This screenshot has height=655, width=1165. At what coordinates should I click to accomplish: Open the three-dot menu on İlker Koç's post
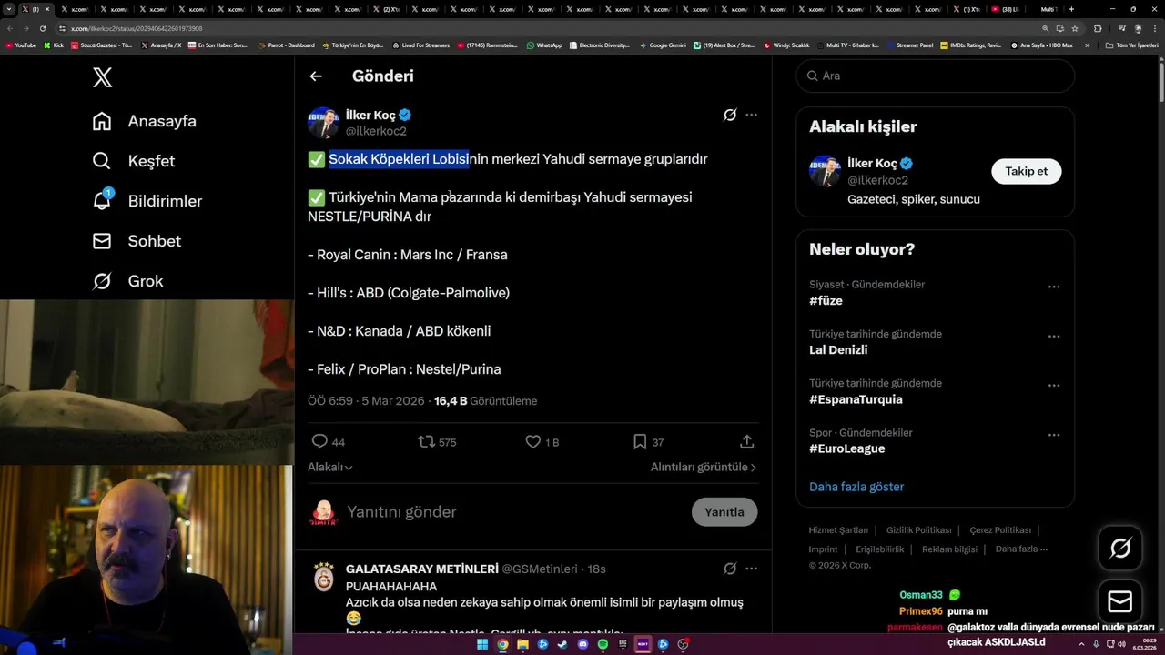tap(751, 115)
